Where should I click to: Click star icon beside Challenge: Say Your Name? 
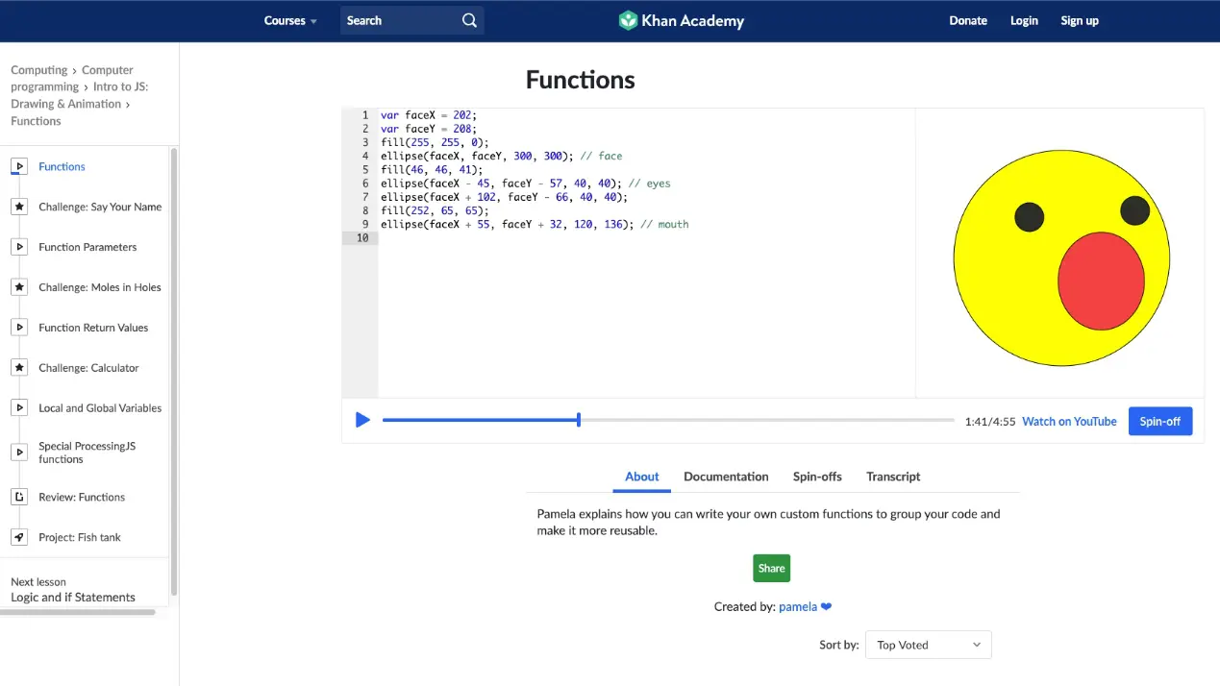pyautogui.click(x=19, y=207)
